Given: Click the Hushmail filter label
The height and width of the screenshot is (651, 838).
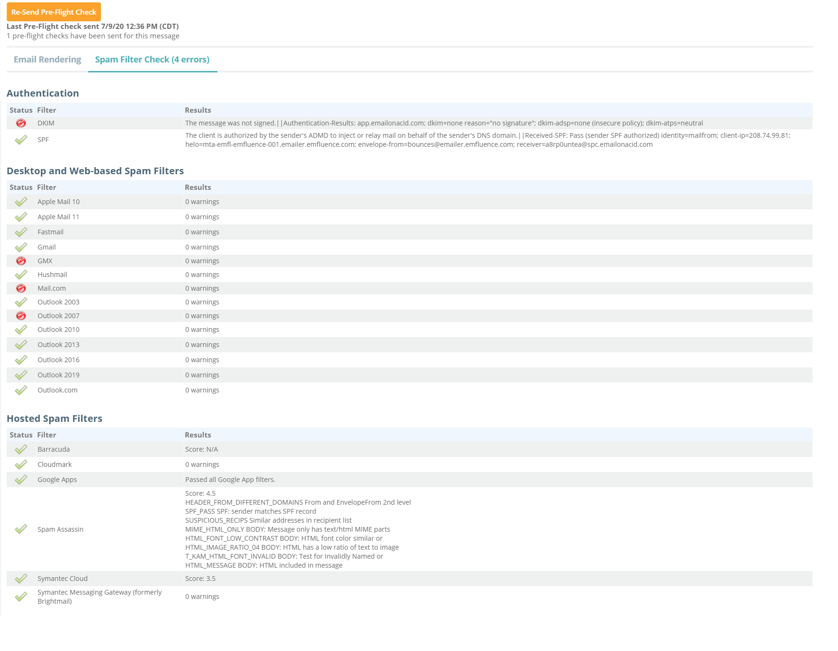Looking at the screenshot, I should click(52, 275).
